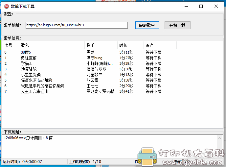Viewport: 226px width, 167px height.
Task: Click the 工作线程数: 1/10 status entry
Action: 85,161
